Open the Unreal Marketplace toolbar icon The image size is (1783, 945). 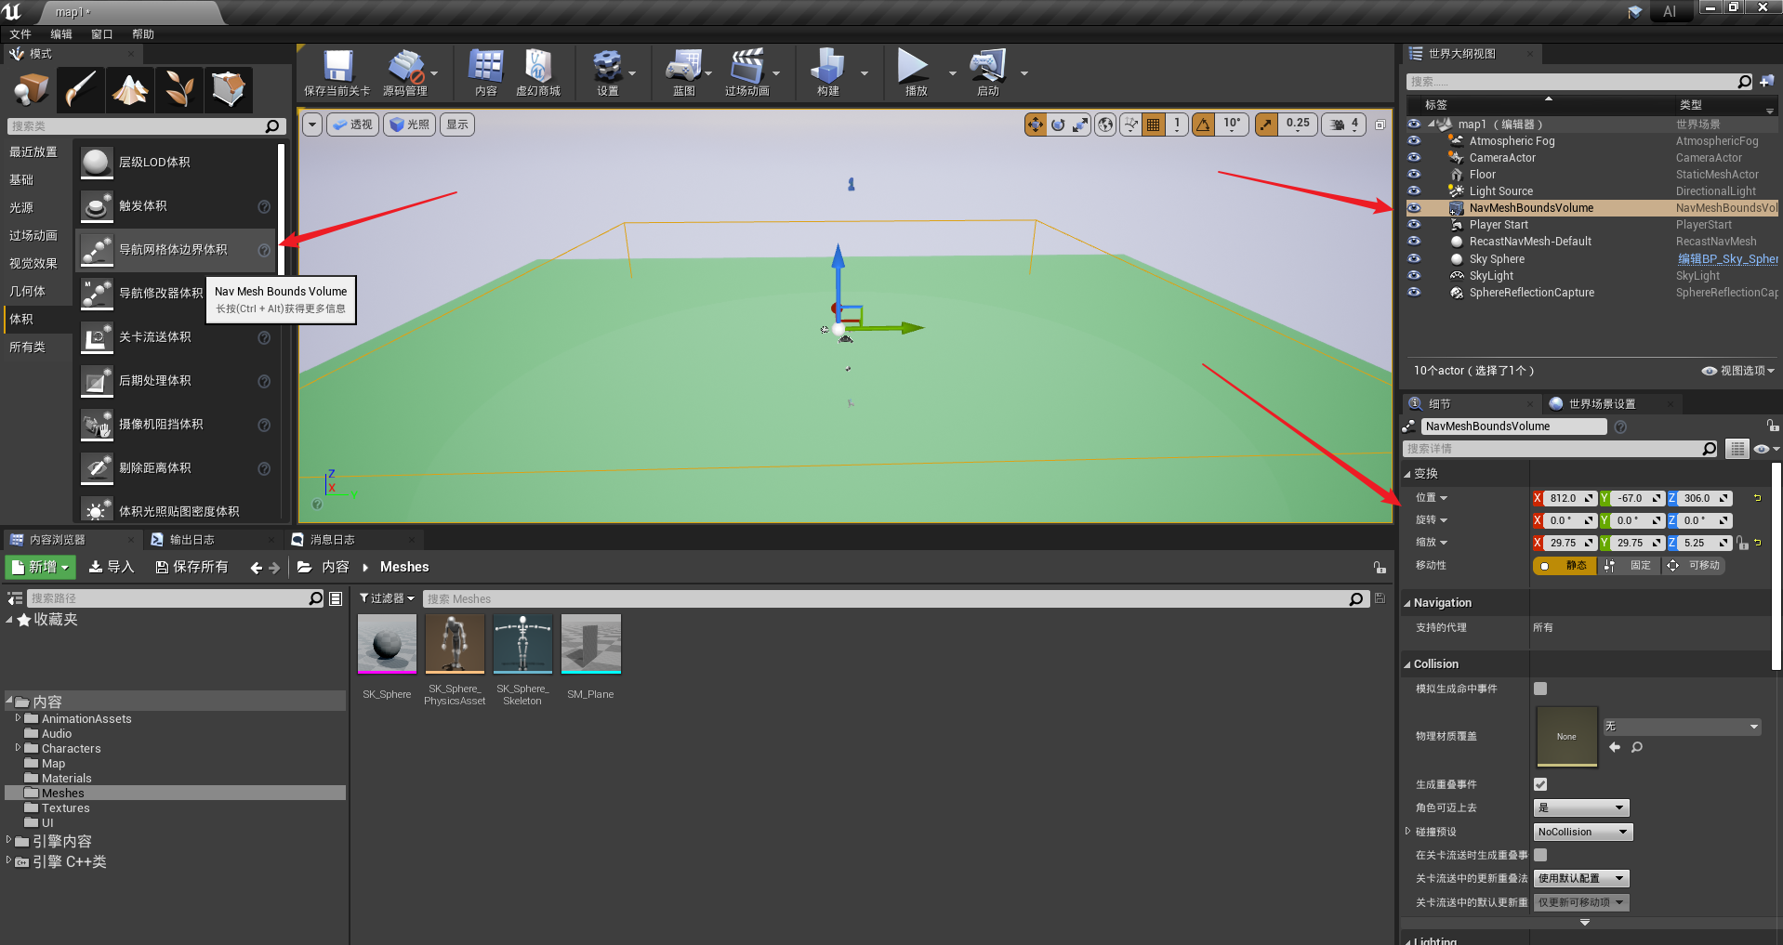(x=538, y=72)
